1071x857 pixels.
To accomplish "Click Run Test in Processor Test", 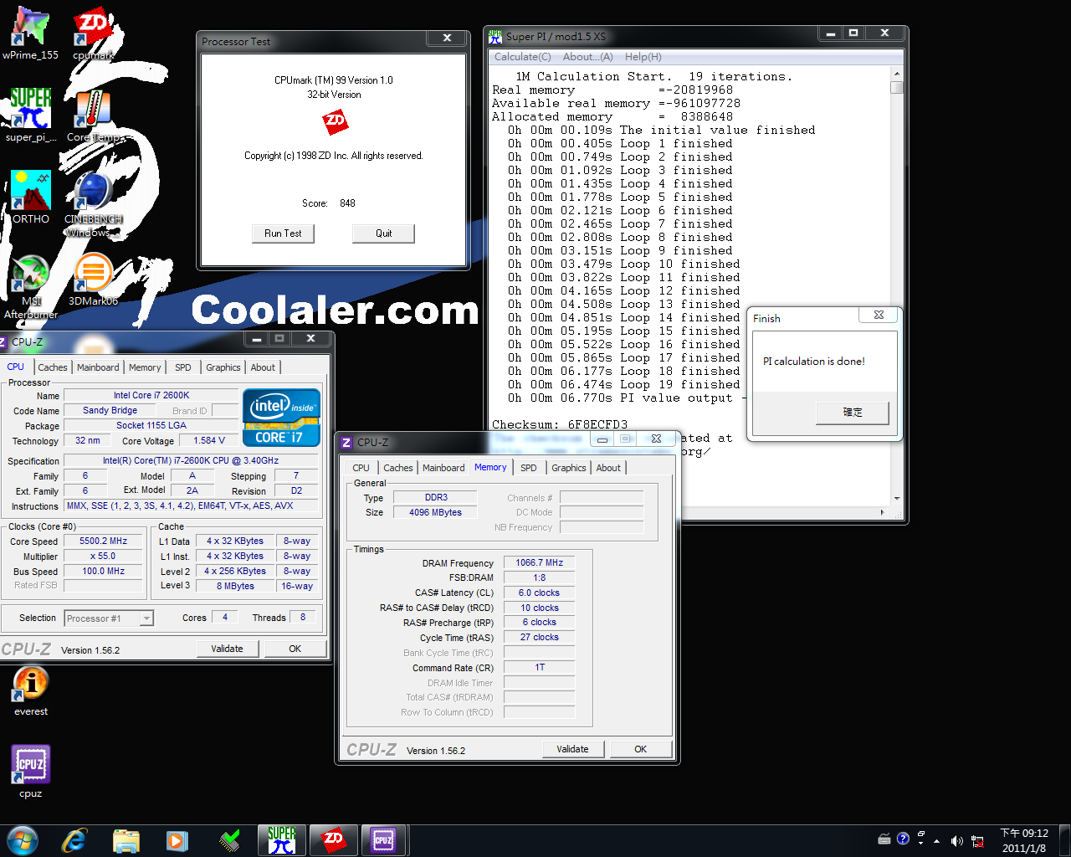I will point(283,233).
